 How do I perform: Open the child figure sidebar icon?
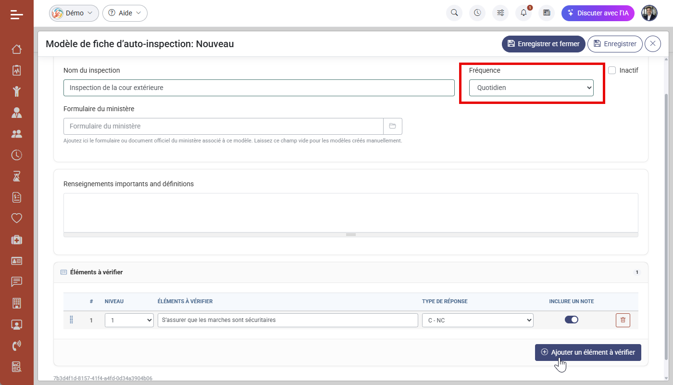click(x=17, y=91)
